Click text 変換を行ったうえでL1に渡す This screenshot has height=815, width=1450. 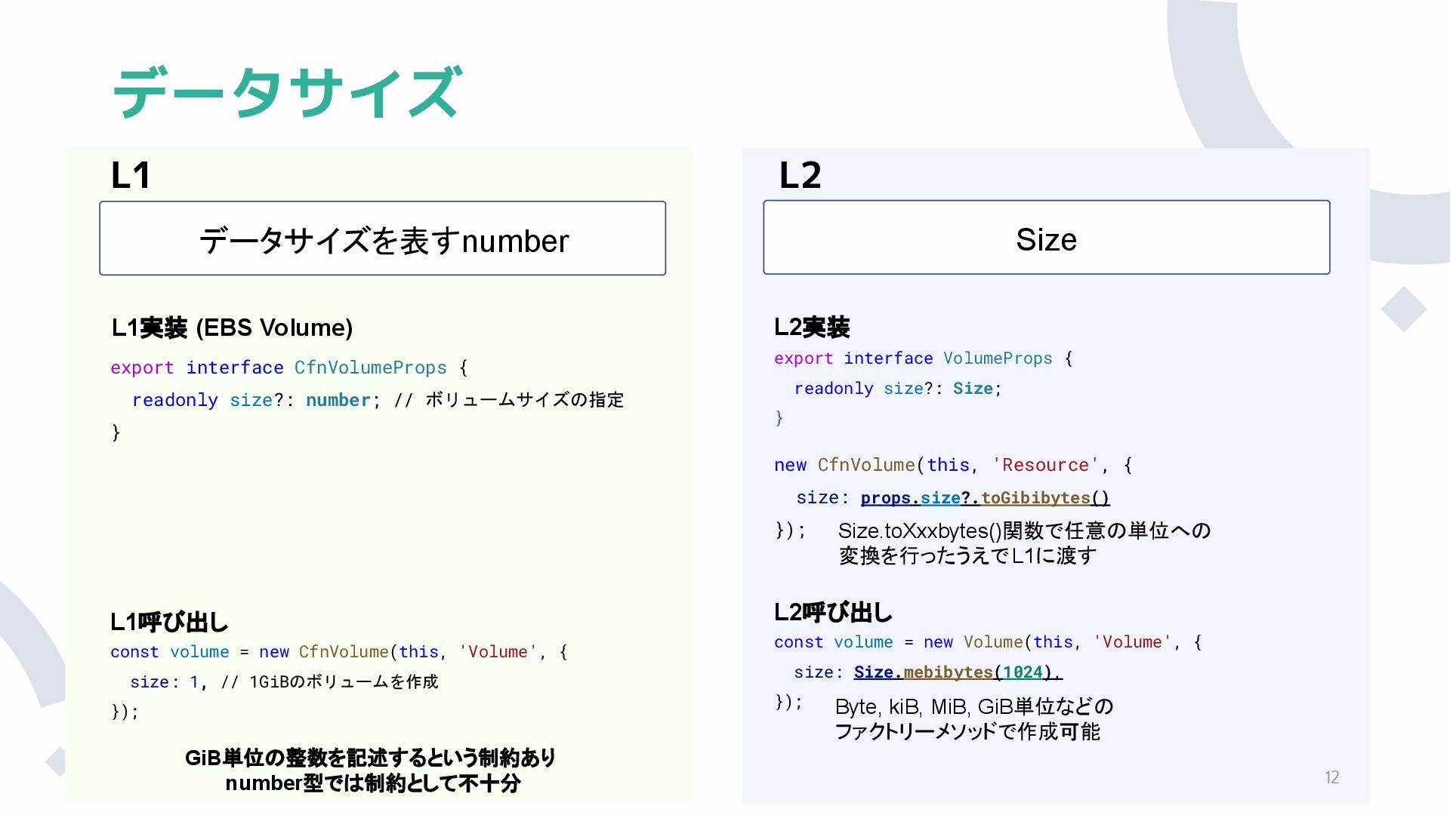967,556
